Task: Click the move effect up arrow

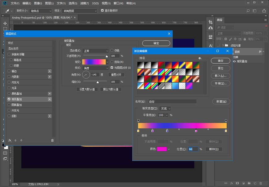Action: (x=15, y=140)
